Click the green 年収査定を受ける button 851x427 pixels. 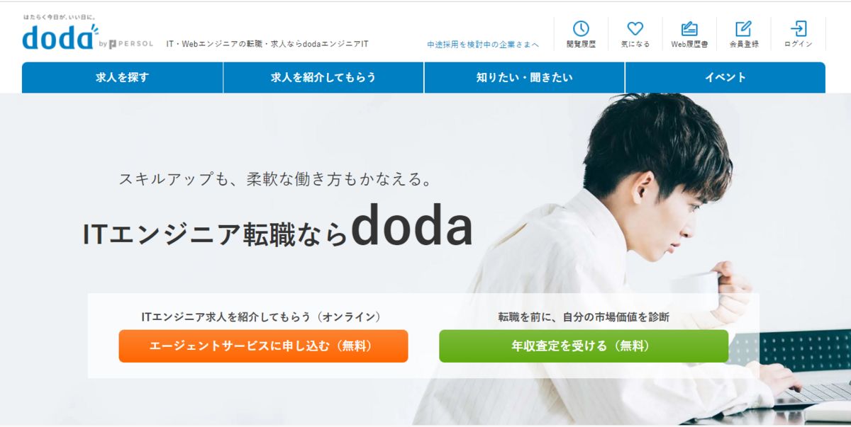click(x=584, y=346)
